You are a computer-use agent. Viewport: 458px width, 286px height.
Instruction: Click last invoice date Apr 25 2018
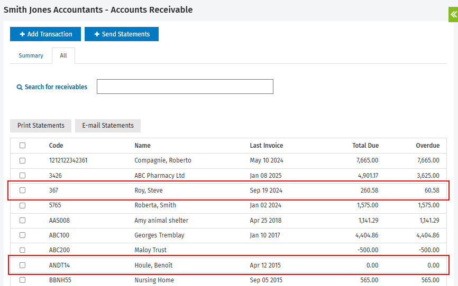[265, 221]
